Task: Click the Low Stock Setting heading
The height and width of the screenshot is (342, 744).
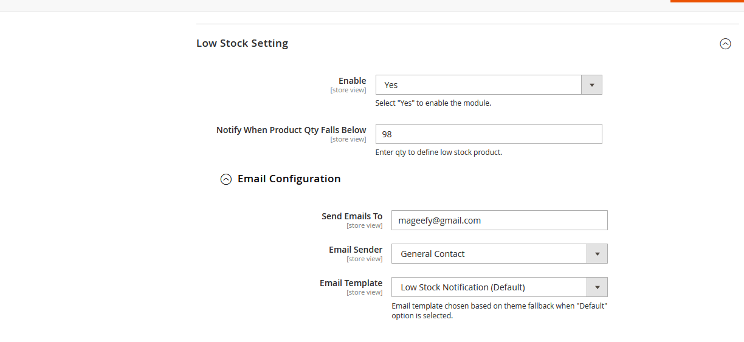Action: [242, 44]
